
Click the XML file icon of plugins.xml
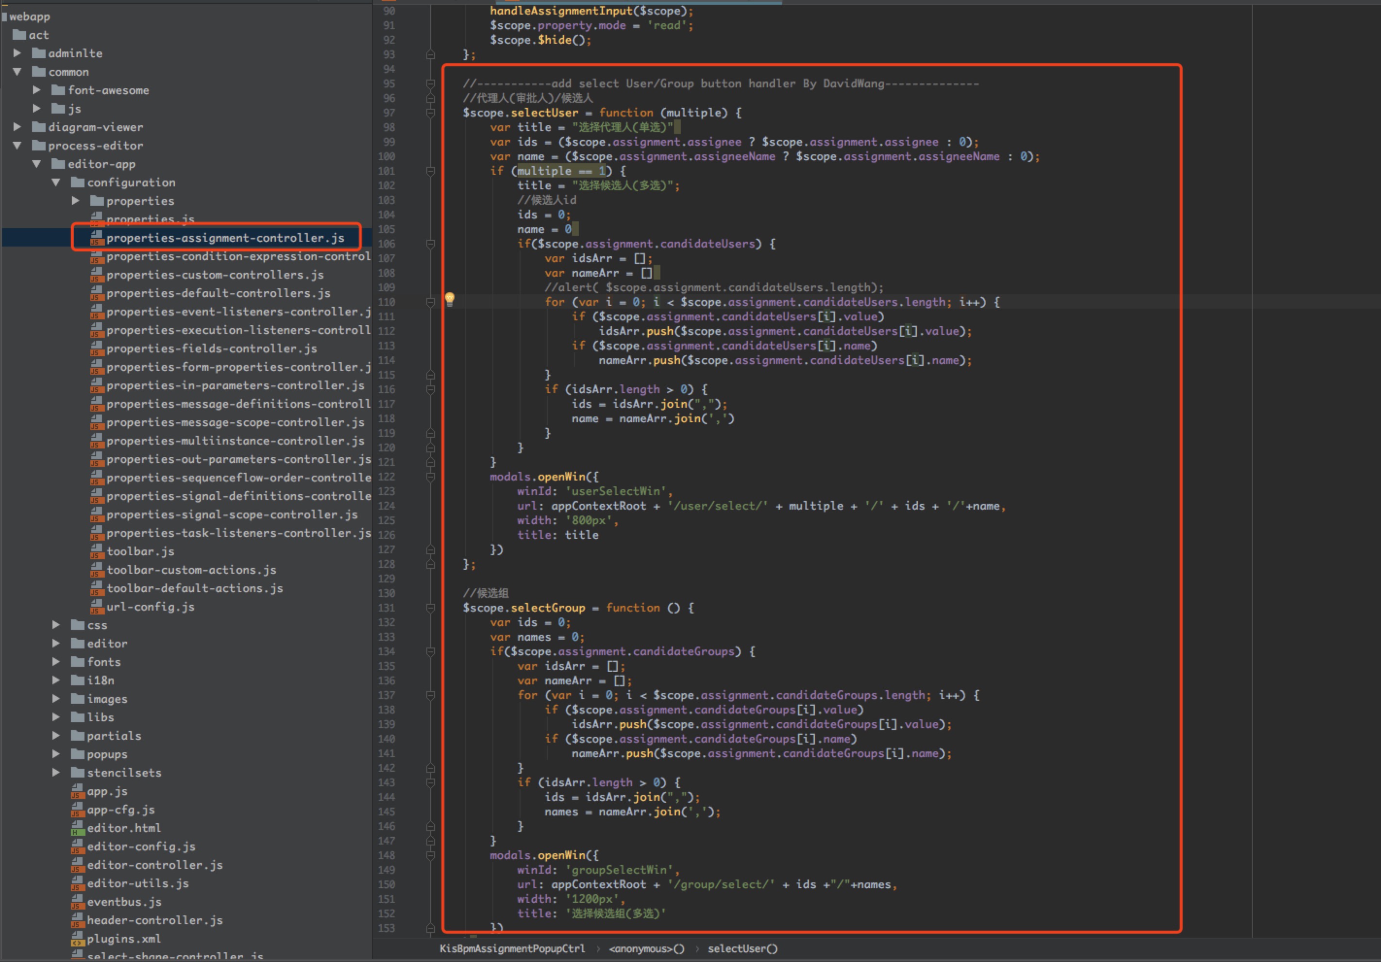click(78, 939)
